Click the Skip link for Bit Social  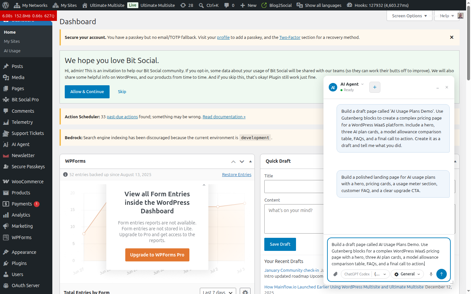click(x=122, y=92)
